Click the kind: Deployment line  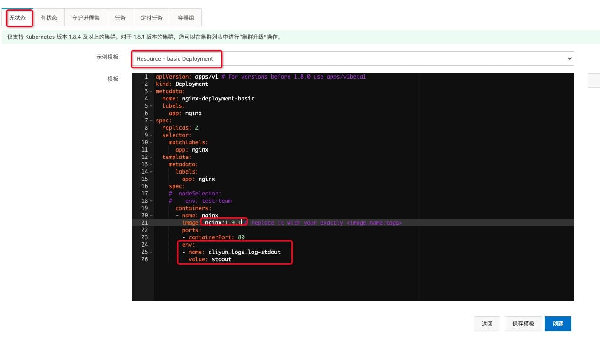(x=182, y=84)
